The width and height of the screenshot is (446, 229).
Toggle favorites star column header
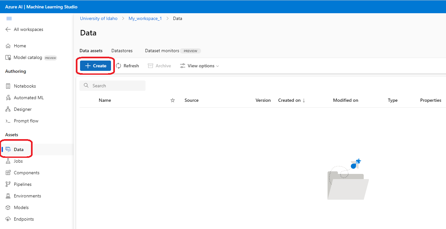click(173, 100)
